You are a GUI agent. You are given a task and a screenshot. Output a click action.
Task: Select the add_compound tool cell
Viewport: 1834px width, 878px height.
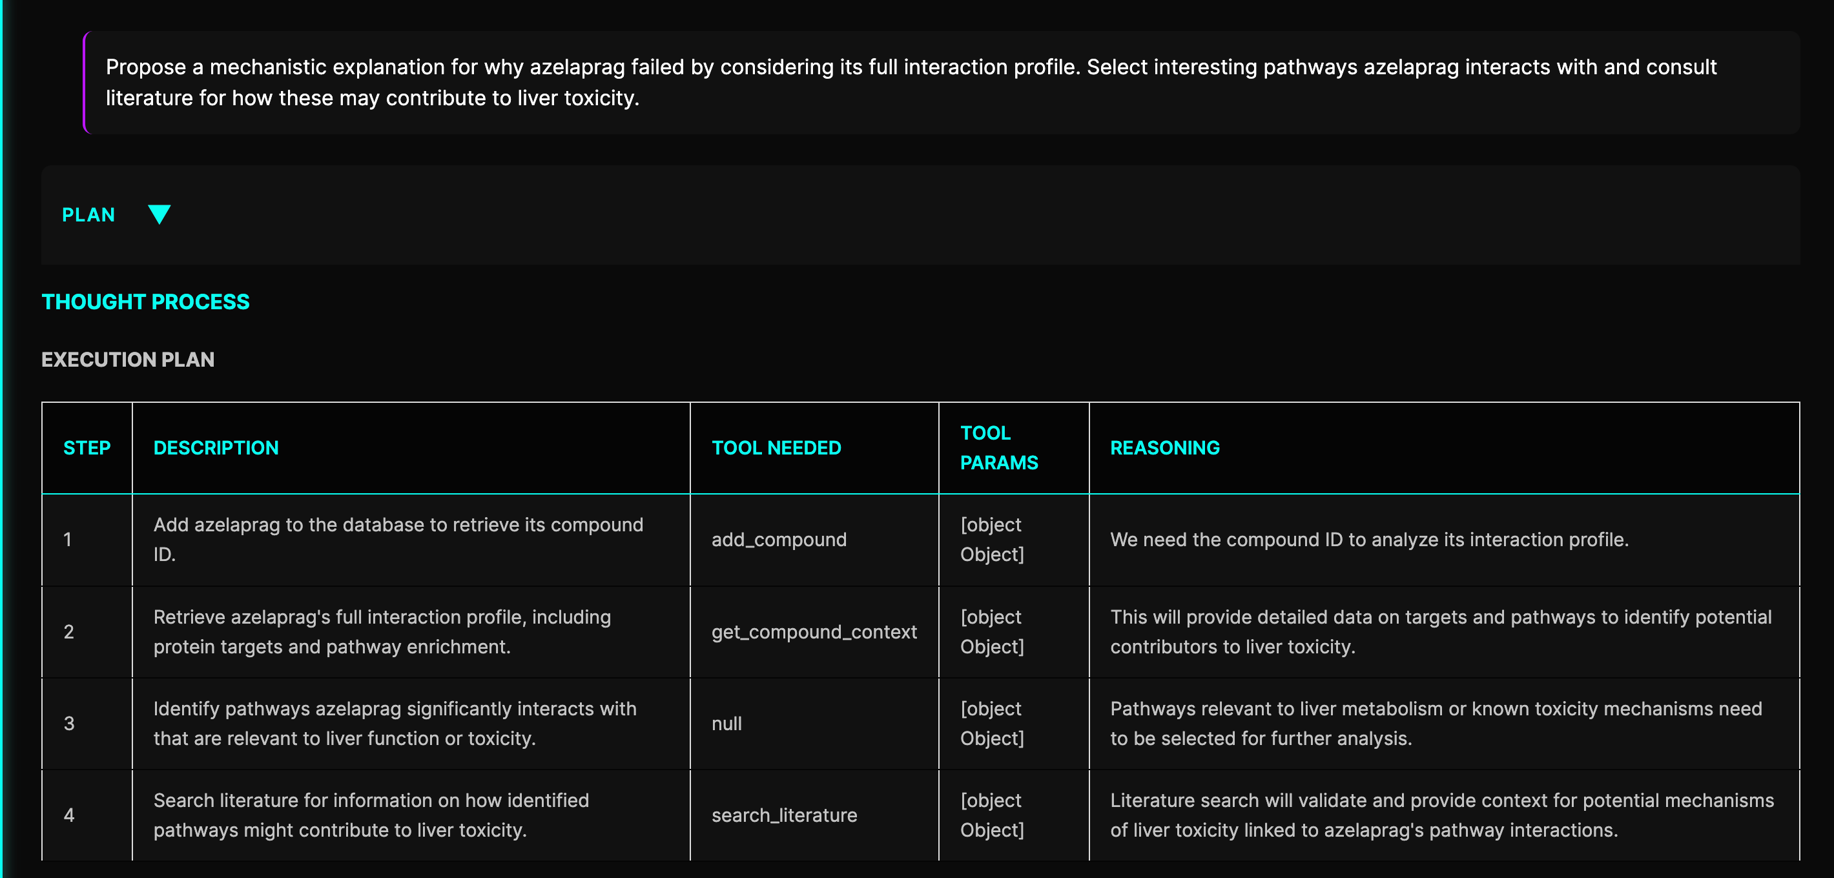[779, 539]
